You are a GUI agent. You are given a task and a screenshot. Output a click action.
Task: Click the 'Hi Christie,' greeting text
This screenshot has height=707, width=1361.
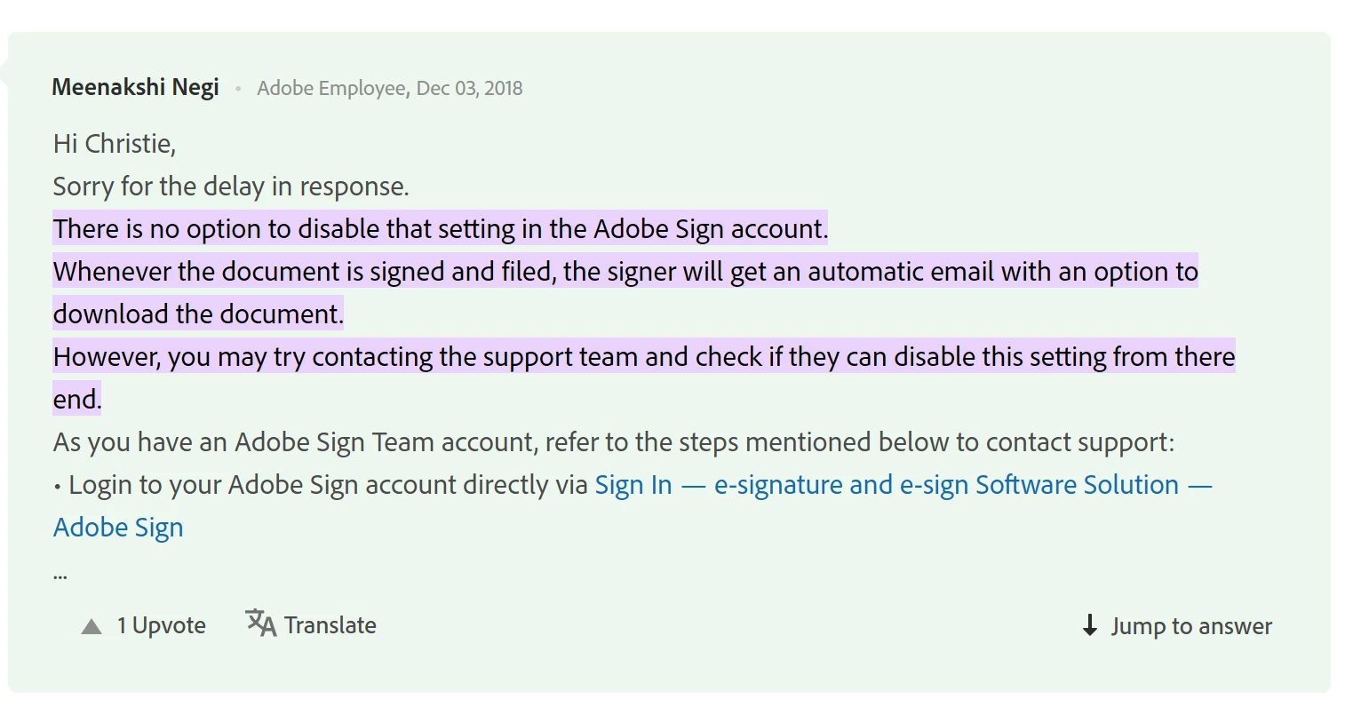click(115, 144)
